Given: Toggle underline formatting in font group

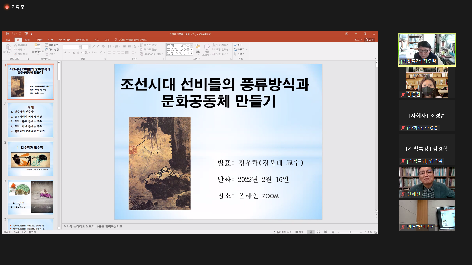Looking at the screenshot, I should [x=74, y=52].
